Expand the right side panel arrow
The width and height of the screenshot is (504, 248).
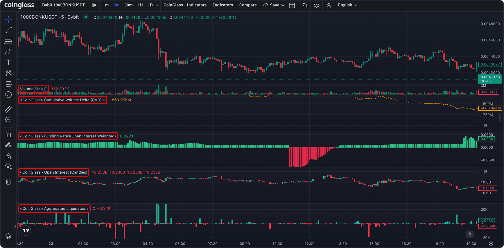coord(501,117)
